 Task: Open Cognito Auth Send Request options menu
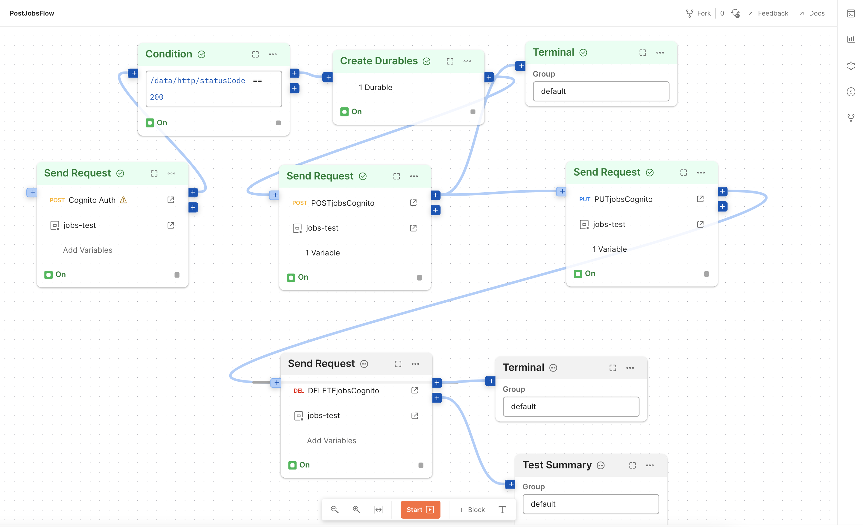[171, 173]
